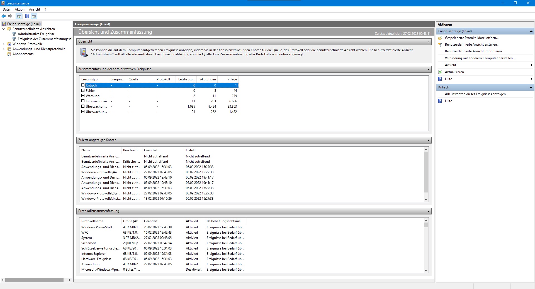Screen dimensions: 535x289
Task: Select Abonnements in the tree
Action: pyautogui.click(x=23, y=54)
